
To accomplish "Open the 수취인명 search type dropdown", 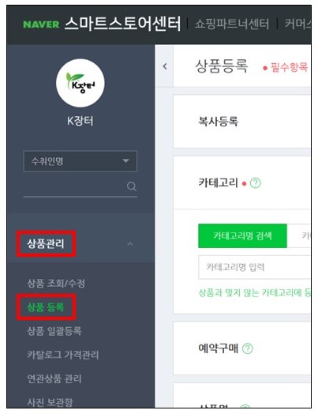I will coord(80,161).
